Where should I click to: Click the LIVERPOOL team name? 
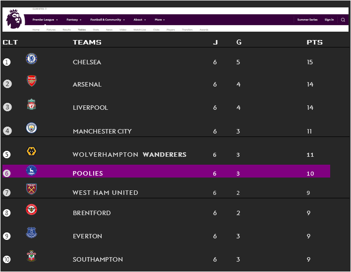click(90, 108)
